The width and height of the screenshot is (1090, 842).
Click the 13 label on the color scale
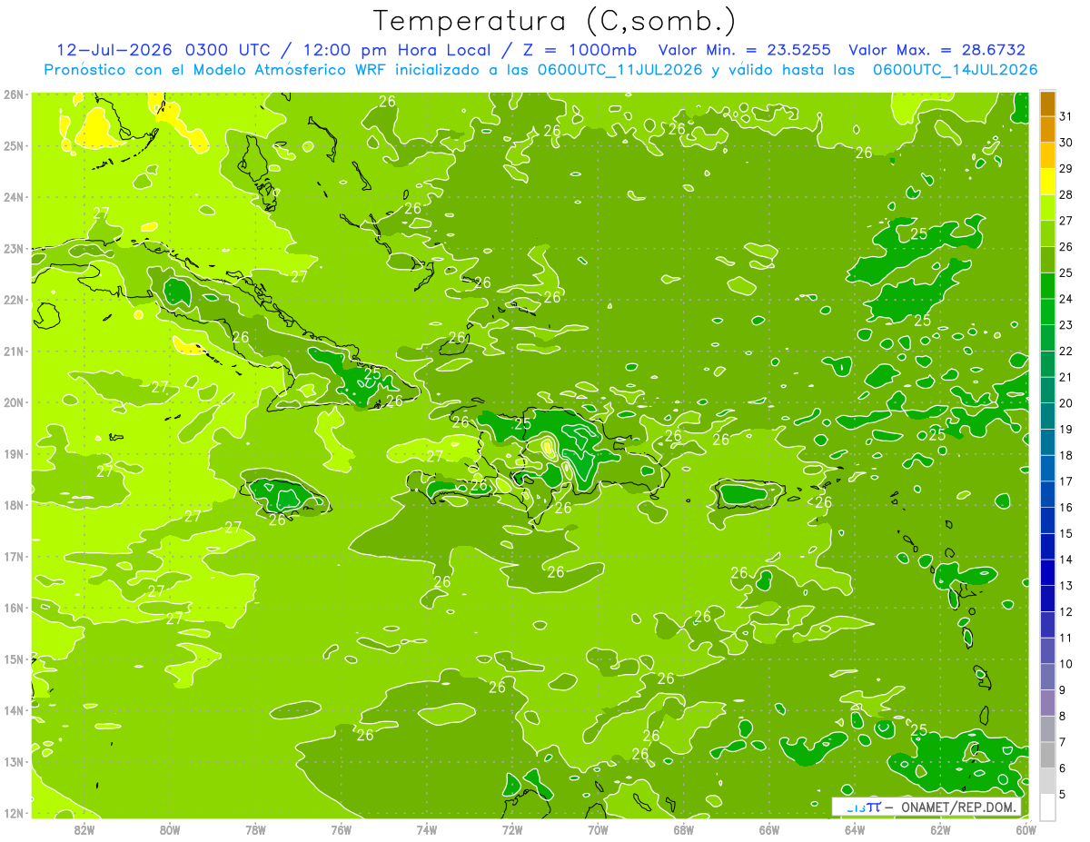(x=1066, y=586)
